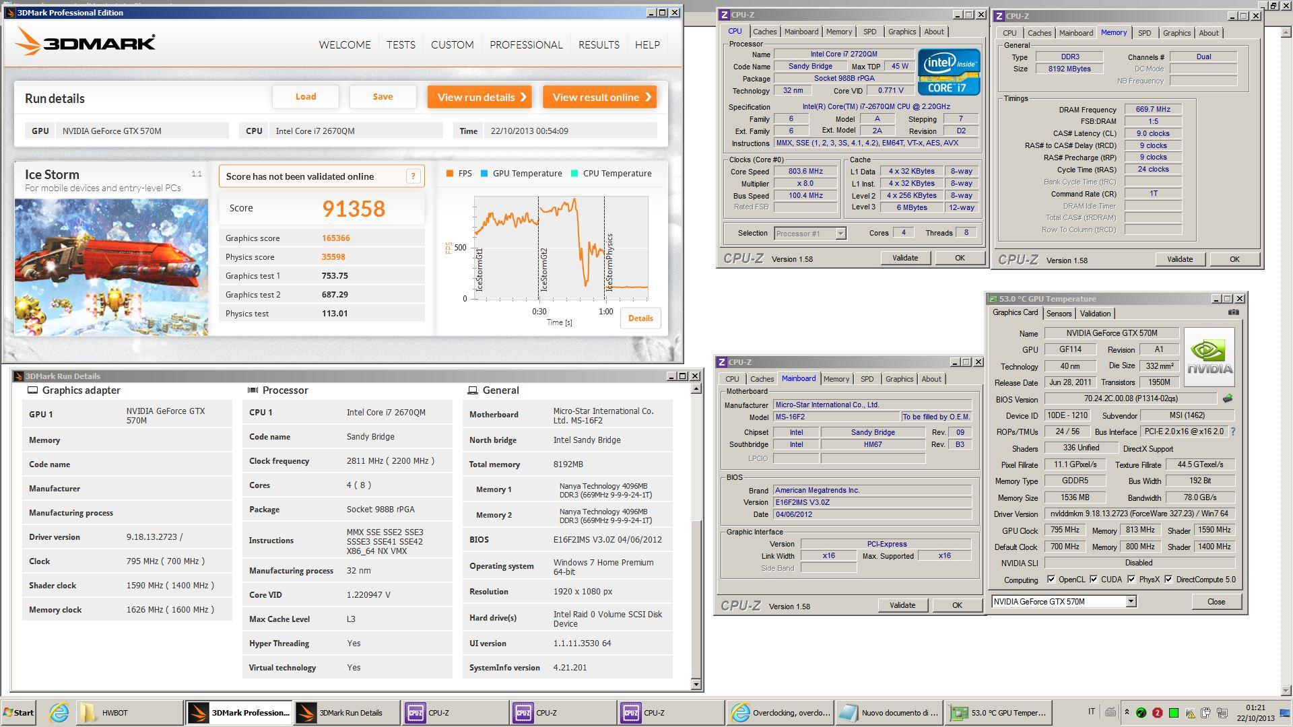Click the GPU-Z screenshot camera icon
Image resolution: width=1293 pixels, height=727 pixels.
[1233, 312]
